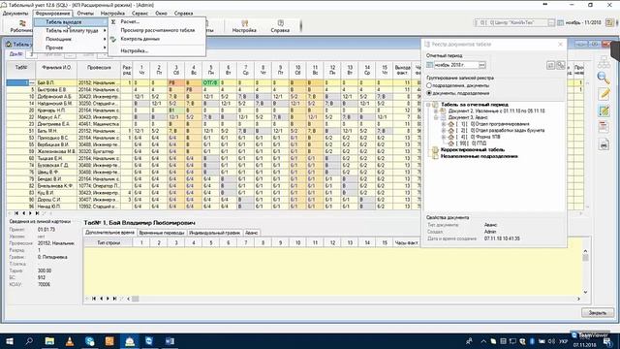Open the Документы menu
Screen dimensions: 620x349
coord(15,13)
